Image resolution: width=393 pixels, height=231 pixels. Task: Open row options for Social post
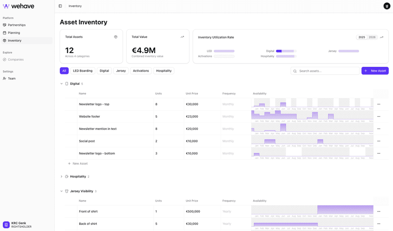[378, 141]
